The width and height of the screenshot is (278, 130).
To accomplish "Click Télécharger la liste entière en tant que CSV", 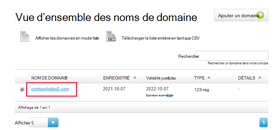I will point(160,38).
